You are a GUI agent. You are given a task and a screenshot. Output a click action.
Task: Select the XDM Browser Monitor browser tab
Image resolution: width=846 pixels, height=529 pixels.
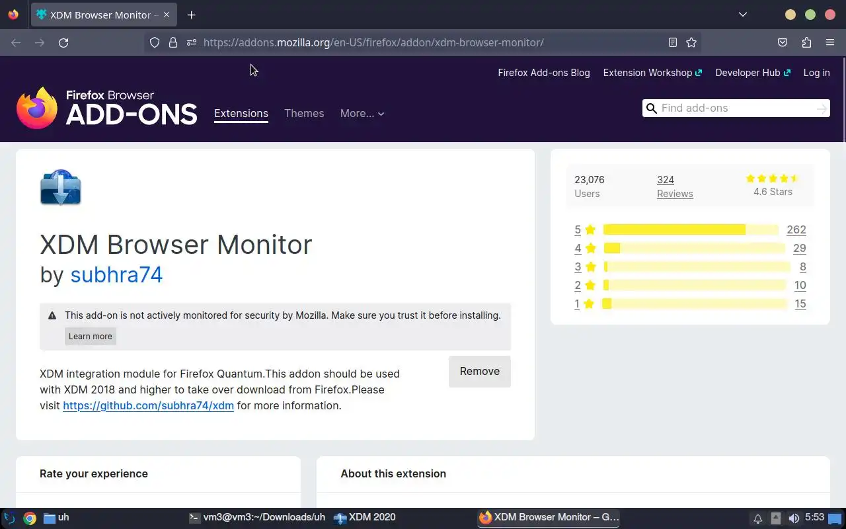(102, 15)
